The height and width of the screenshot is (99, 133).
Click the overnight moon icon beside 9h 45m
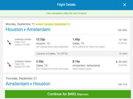pos(117,62)
